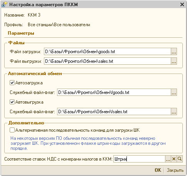Focus the Файл выгрузки sales.txt field

point(108,61)
